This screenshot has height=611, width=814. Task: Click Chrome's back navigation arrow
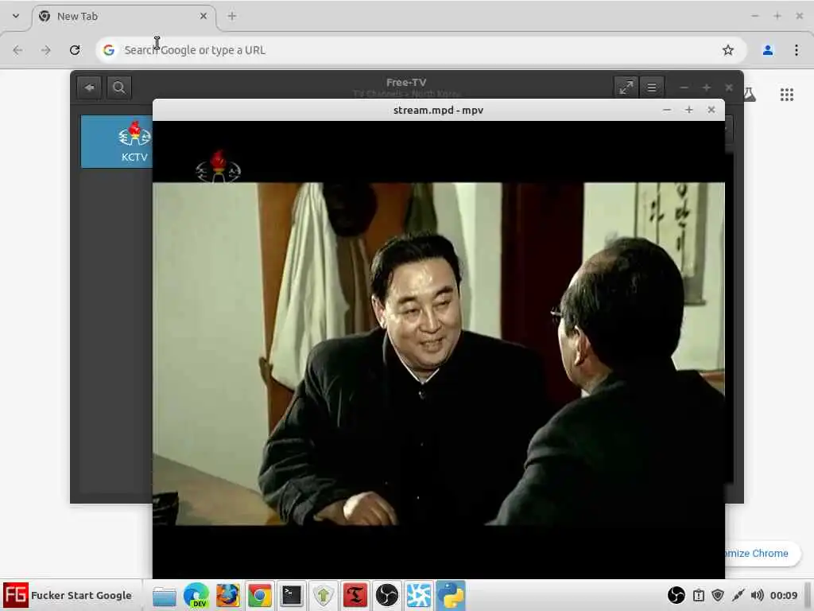point(17,50)
